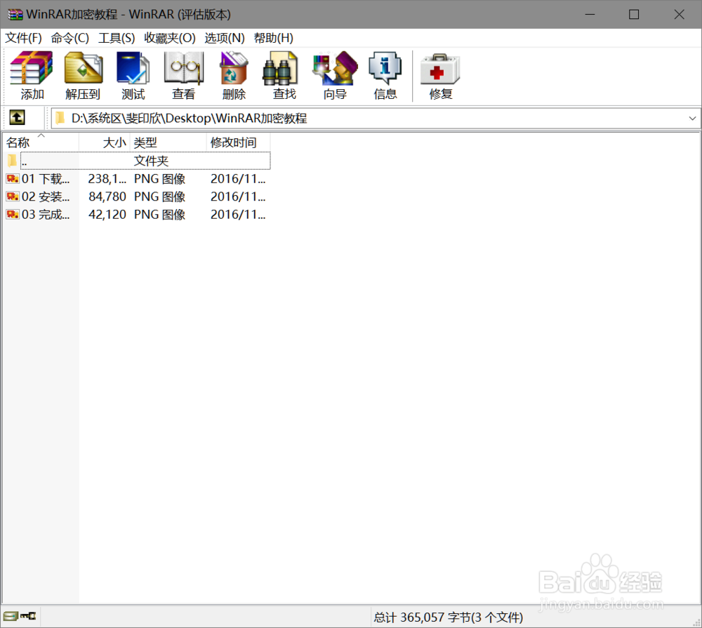Sort by 大小 column header
Viewport: 702px width, 628px height.
click(x=105, y=142)
